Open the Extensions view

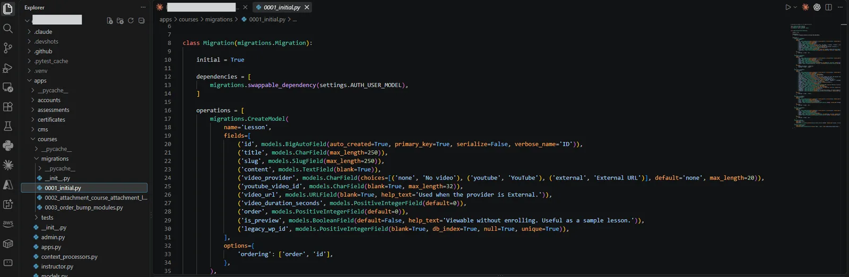pos(8,106)
